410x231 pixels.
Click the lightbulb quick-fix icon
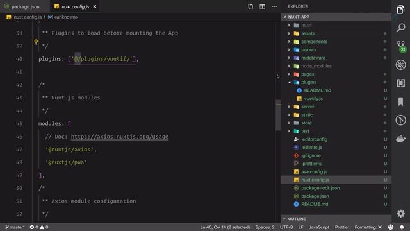[36, 42]
